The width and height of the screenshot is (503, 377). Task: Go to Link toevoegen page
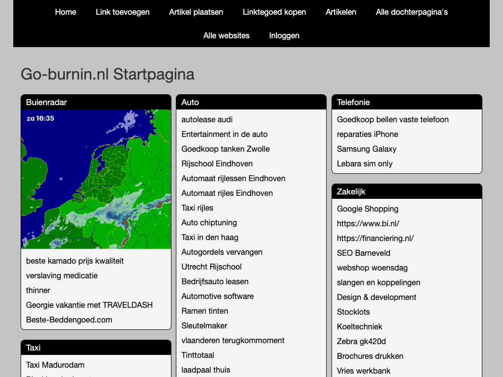pyautogui.click(x=122, y=12)
